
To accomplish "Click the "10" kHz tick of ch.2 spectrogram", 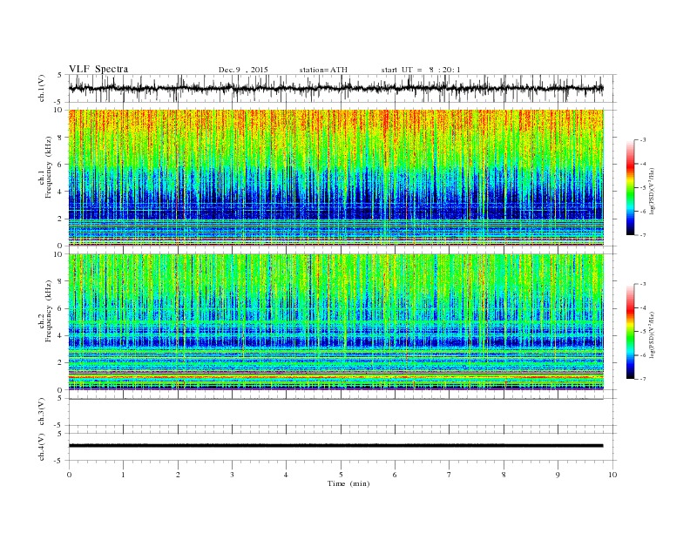I will (x=60, y=254).
